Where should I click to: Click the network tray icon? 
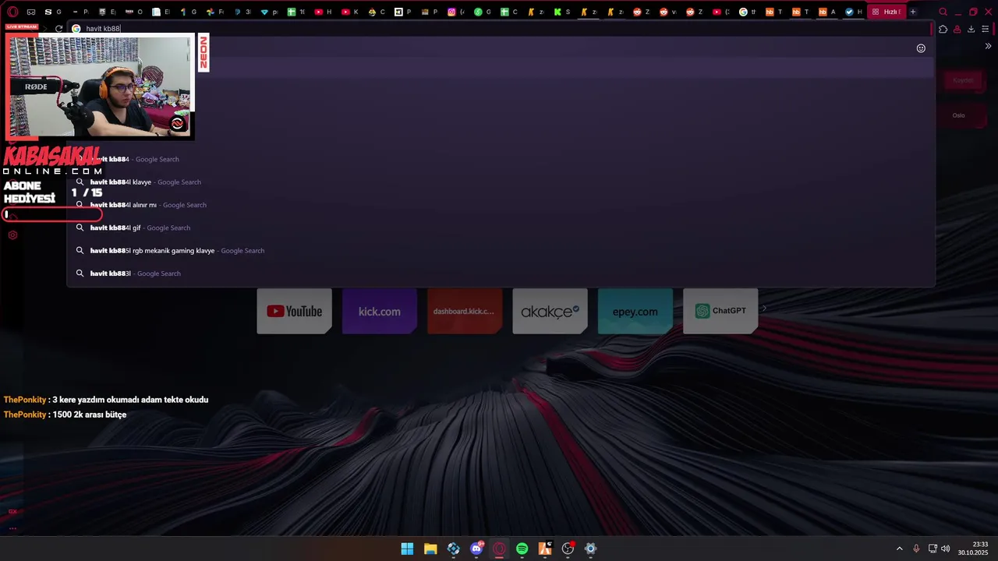[x=933, y=549]
